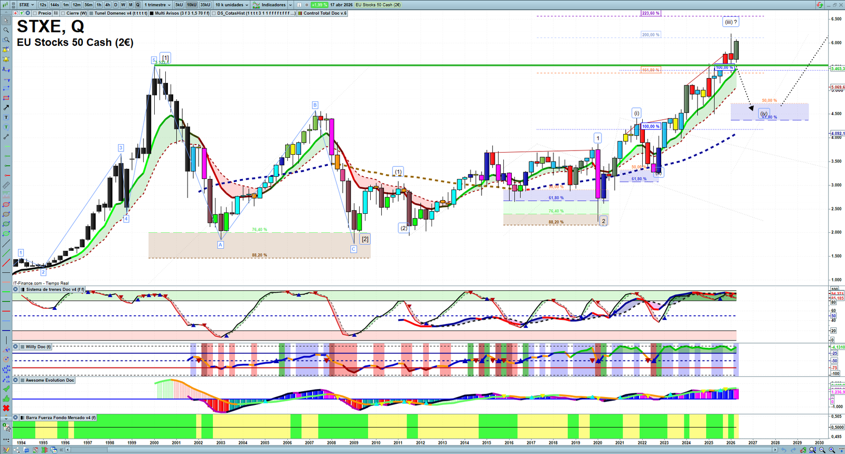Close the Sistema de trenes Doc indicator panel
Viewport: 845px width, 454px height.
(16, 289)
